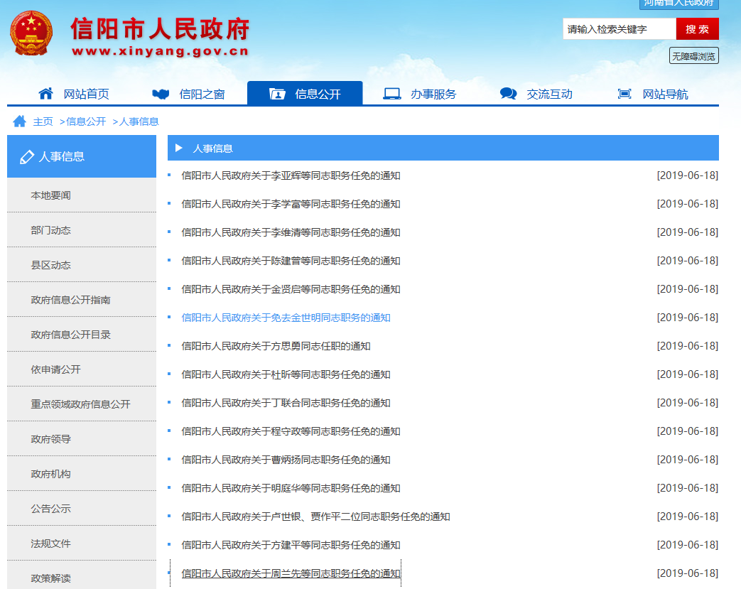Open the notice about 李亚辉等同志职务任免
The image size is (741, 589).
(x=291, y=175)
